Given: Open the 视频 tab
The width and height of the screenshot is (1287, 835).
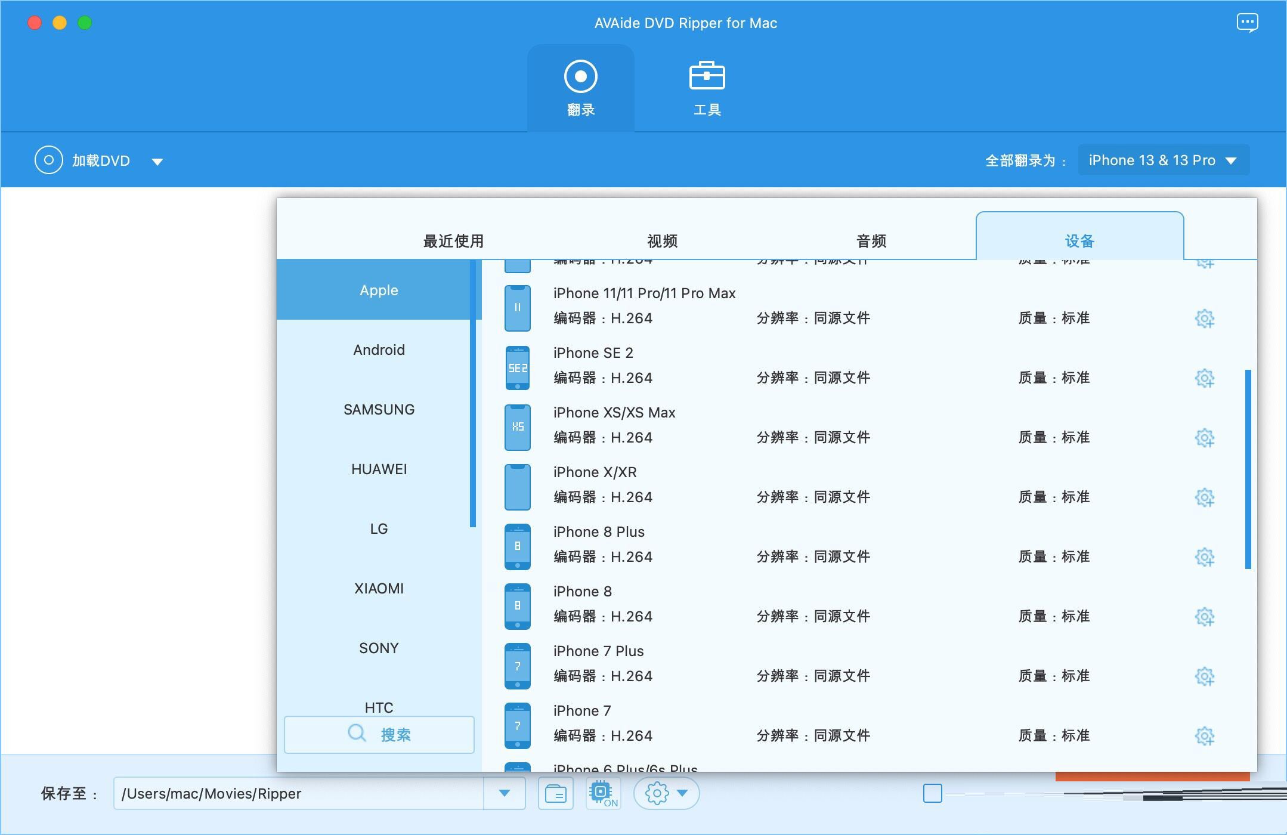Looking at the screenshot, I should (662, 241).
